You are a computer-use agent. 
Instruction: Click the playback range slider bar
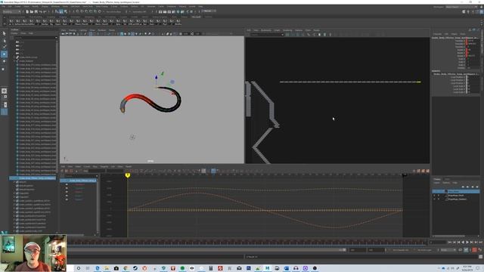point(206,250)
